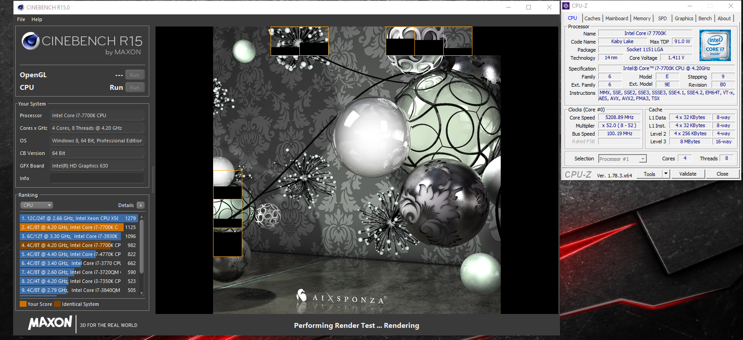Click the Identical System brown color swatch
Image resolution: width=743 pixels, height=340 pixels.
(x=57, y=304)
